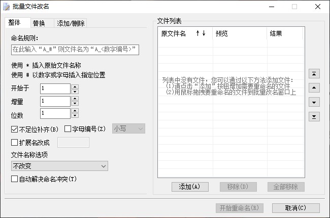The width and height of the screenshot is (330, 218).
Task: Uncheck the 不足位补齐(B) checkbox
Action: tap(14, 129)
